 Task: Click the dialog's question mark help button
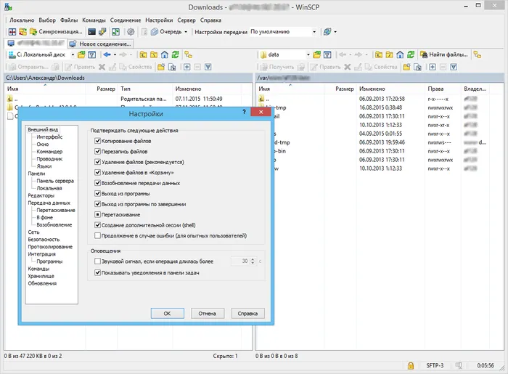click(245, 112)
